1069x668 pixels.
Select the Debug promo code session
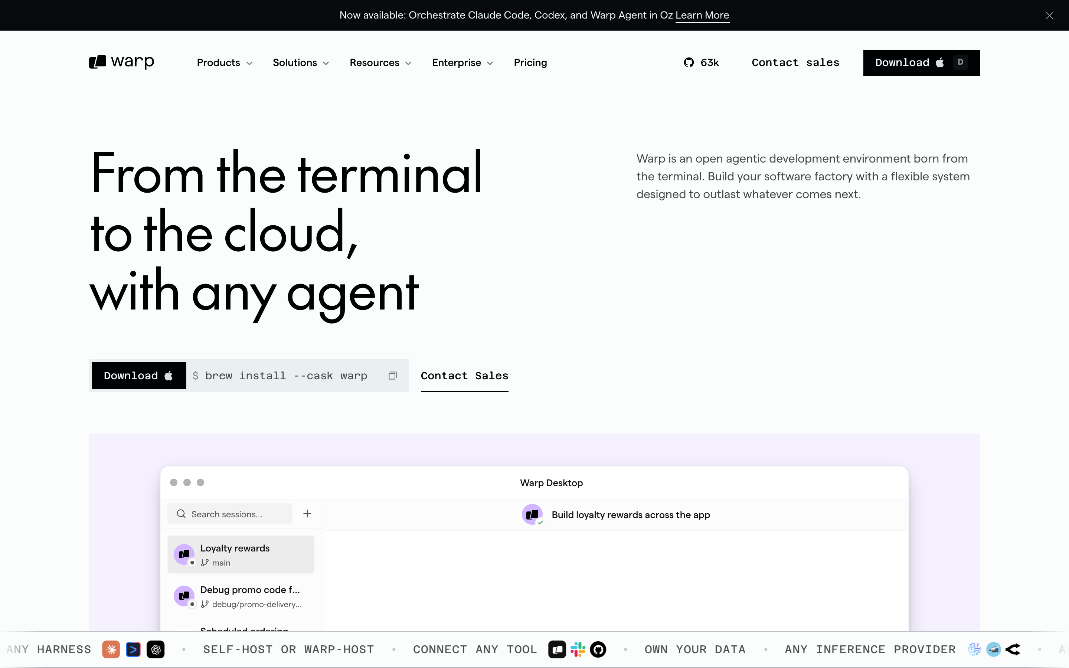coord(241,596)
